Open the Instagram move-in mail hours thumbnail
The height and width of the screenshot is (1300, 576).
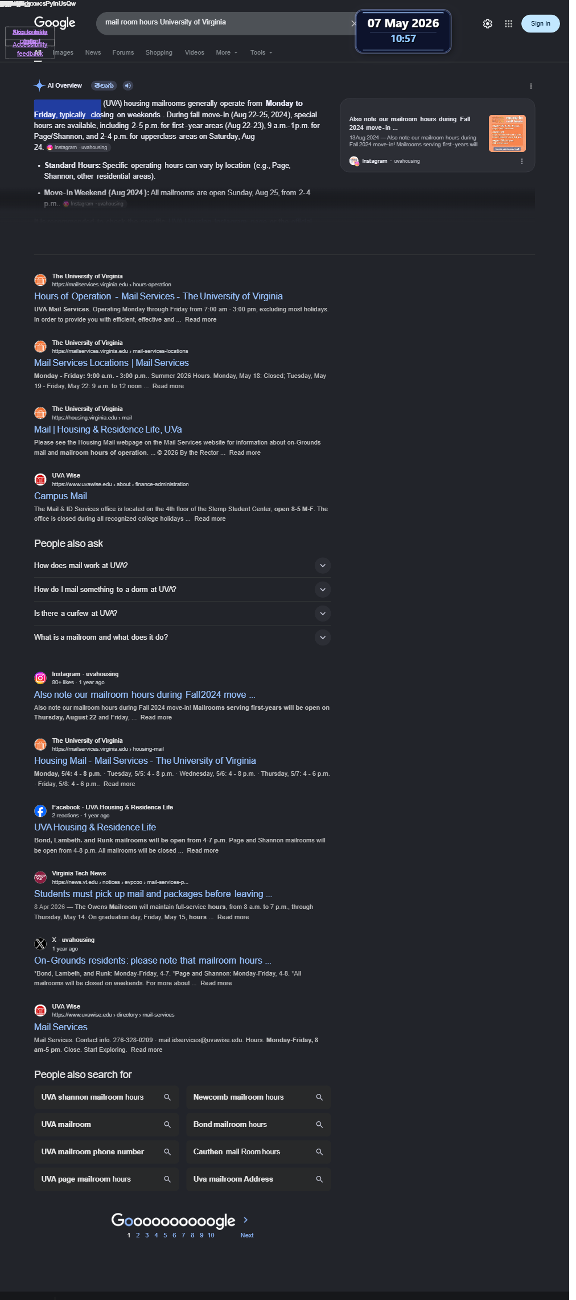click(x=507, y=133)
